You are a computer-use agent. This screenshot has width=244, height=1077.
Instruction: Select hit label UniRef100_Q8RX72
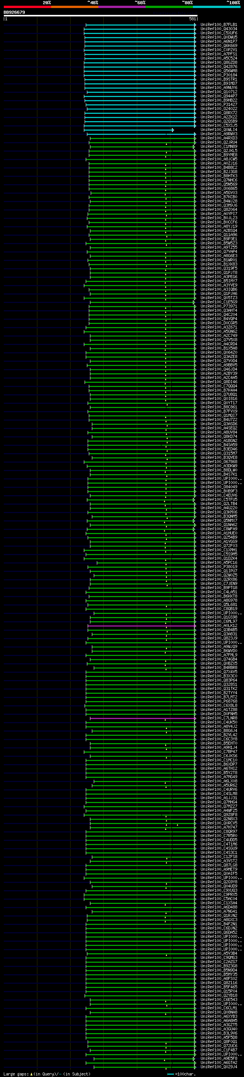(x=218, y=113)
